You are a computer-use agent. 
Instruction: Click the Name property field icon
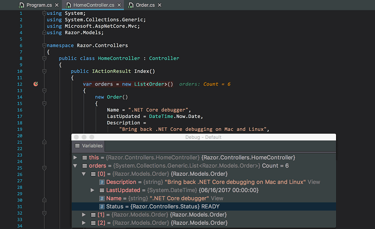click(x=101, y=198)
